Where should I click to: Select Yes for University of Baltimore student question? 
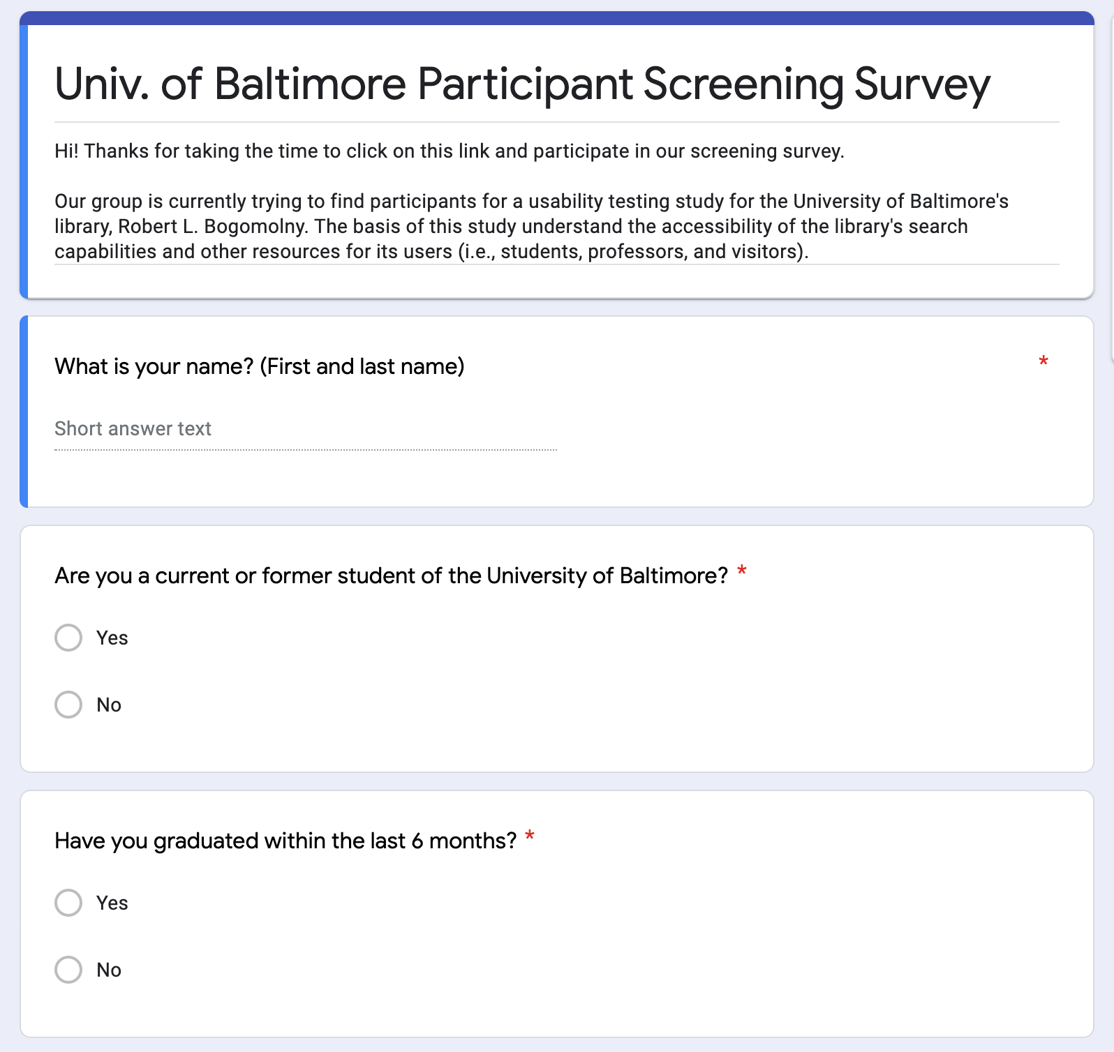tap(68, 638)
